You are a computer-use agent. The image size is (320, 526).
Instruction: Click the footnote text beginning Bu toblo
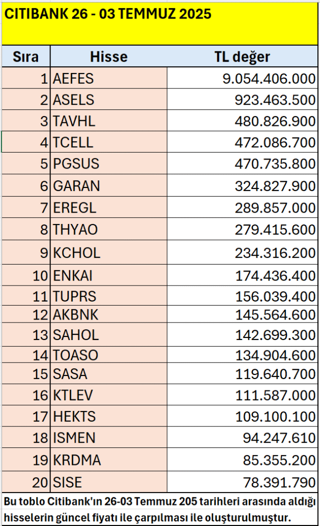159,509
